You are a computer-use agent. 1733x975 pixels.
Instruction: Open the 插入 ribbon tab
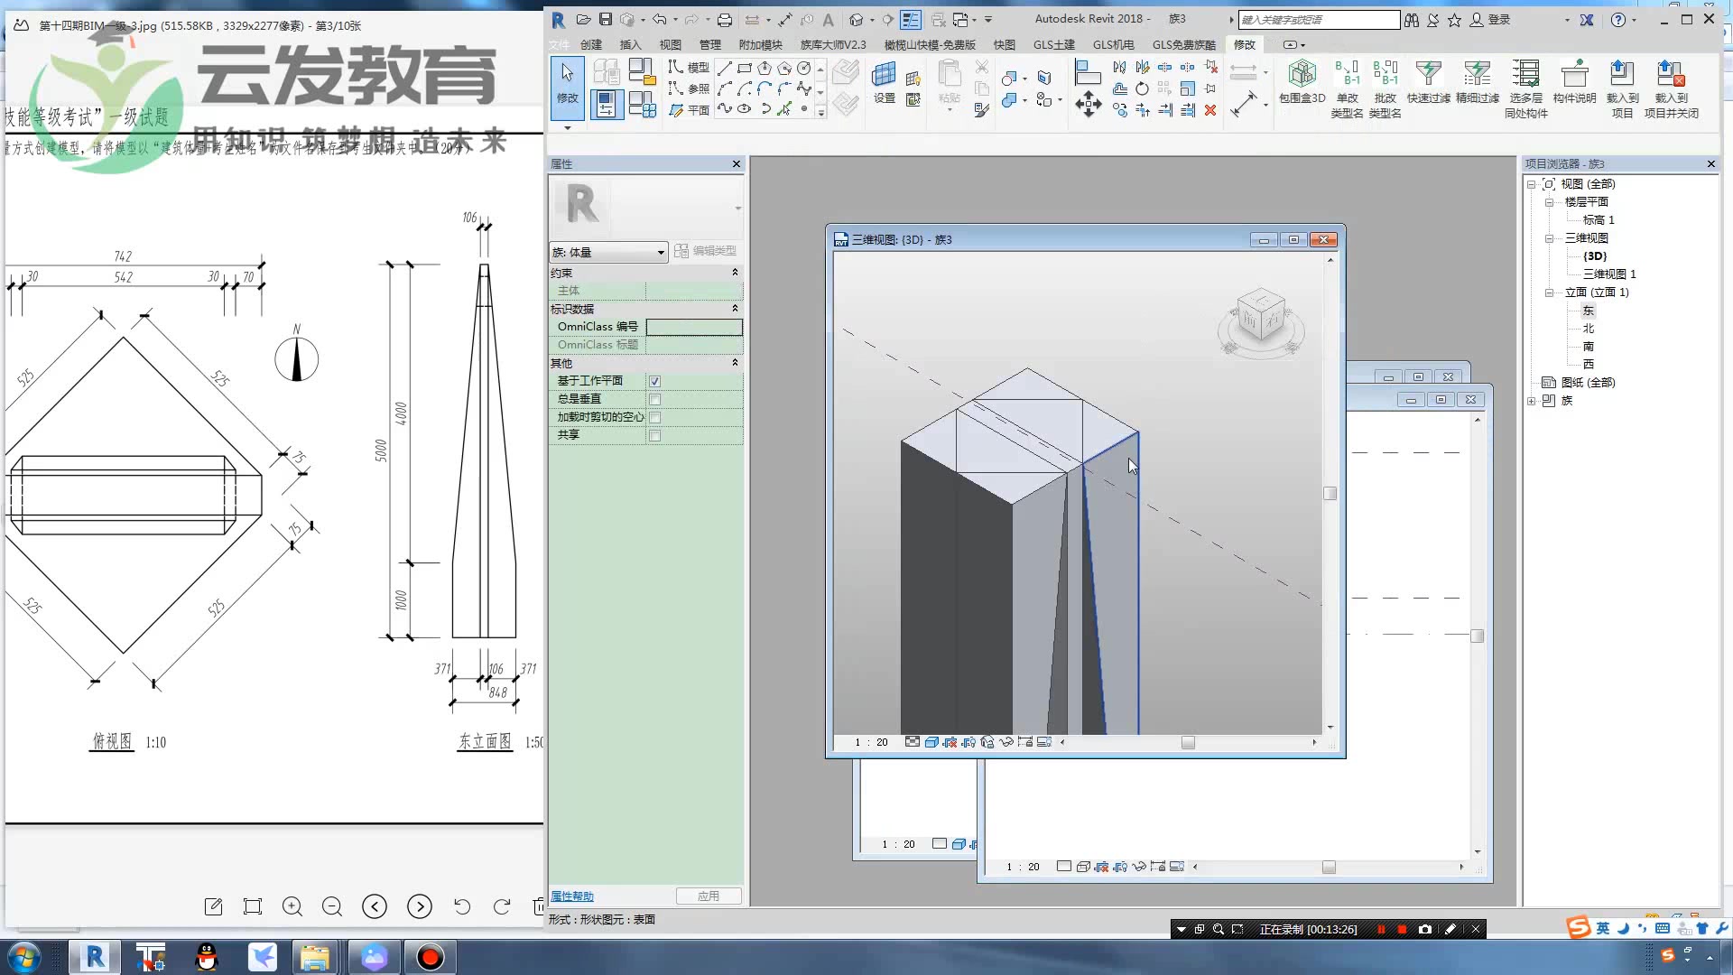[630, 44]
